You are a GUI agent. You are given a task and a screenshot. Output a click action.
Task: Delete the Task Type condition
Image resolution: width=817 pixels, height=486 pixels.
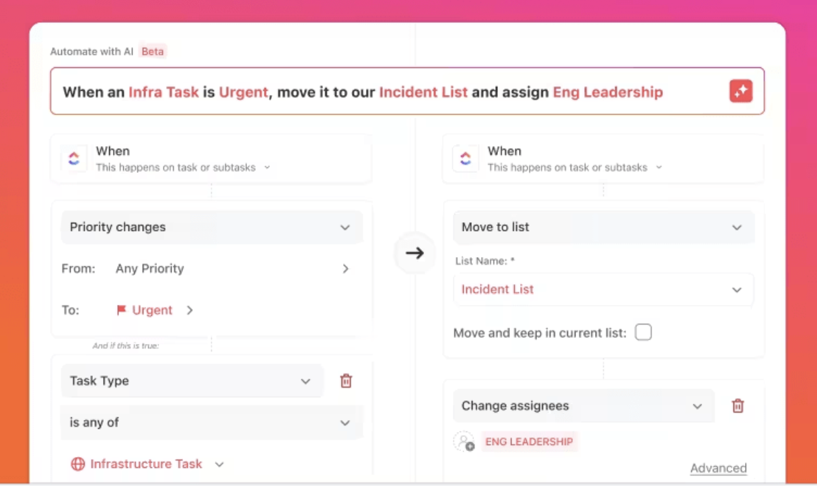[x=346, y=381]
